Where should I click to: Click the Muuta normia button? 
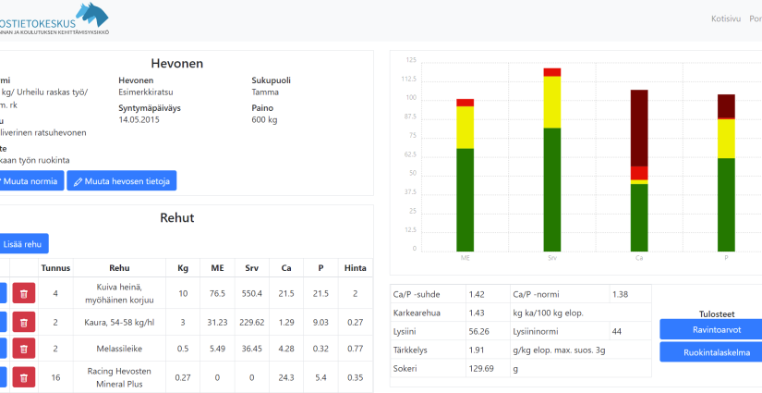point(31,180)
